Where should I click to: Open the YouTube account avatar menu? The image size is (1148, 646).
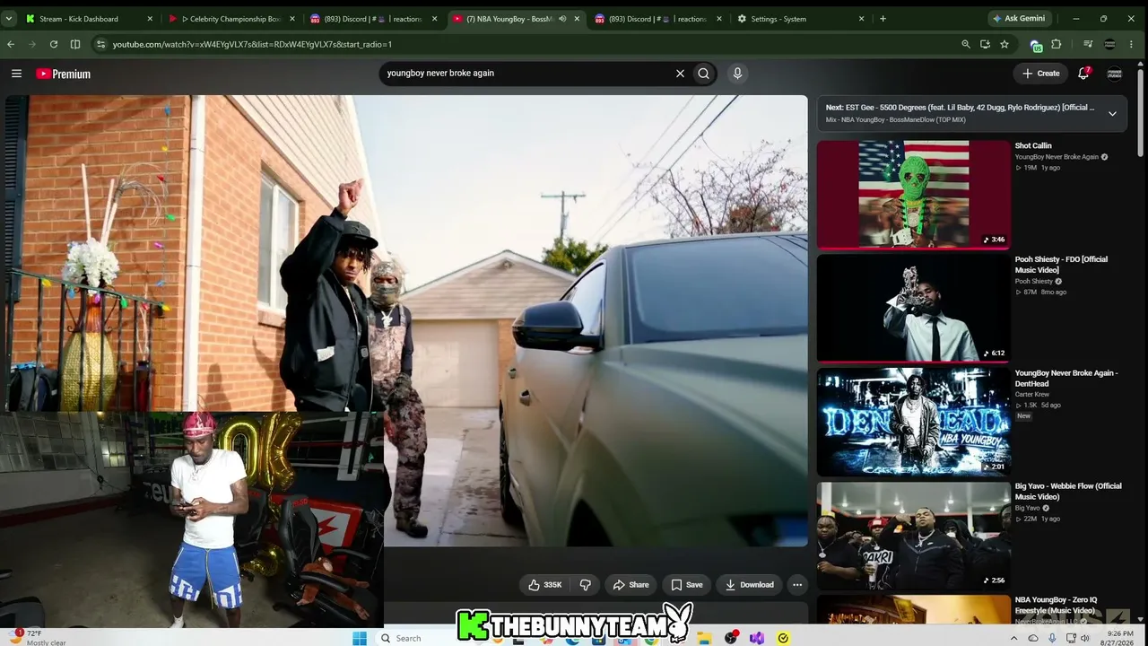pyautogui.click(x=1115, y=74)
